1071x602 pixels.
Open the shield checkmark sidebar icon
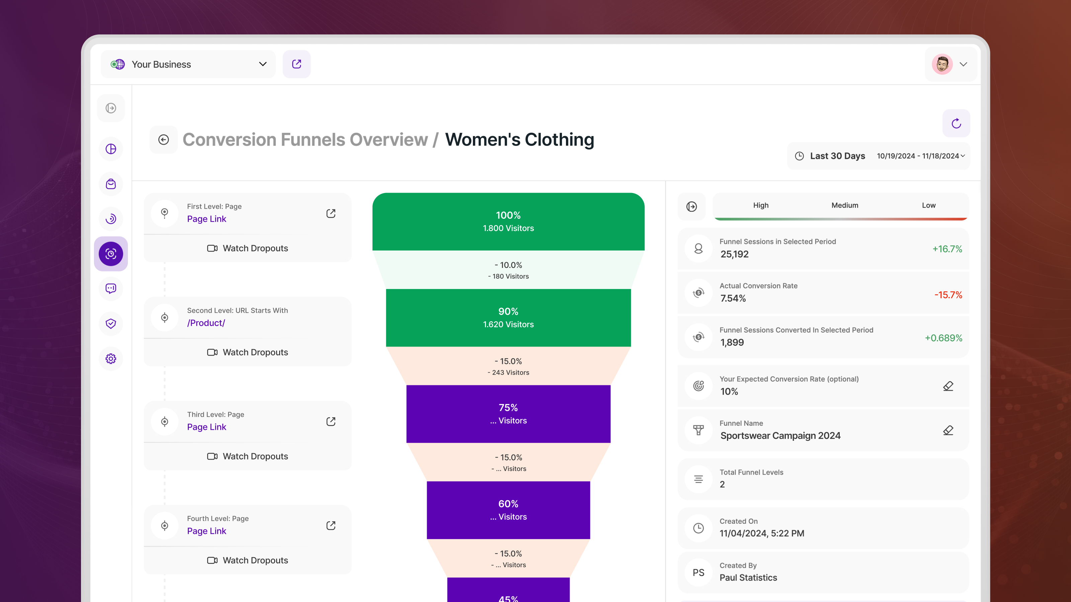click(x=110, y=323)
